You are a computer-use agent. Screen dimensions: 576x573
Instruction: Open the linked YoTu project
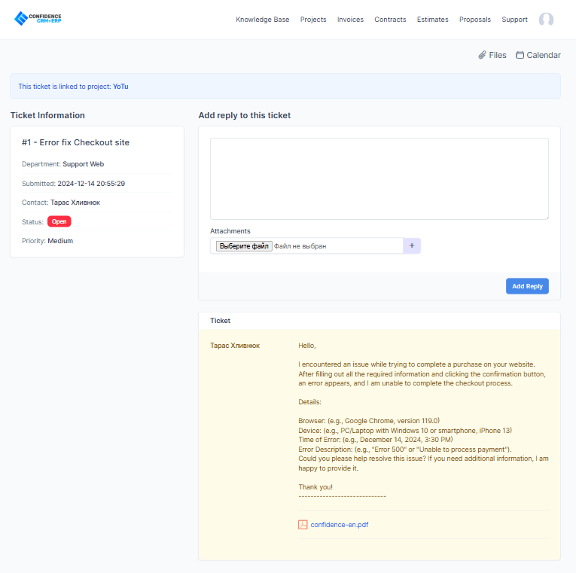pyautogui.click(x=120, y=87)
